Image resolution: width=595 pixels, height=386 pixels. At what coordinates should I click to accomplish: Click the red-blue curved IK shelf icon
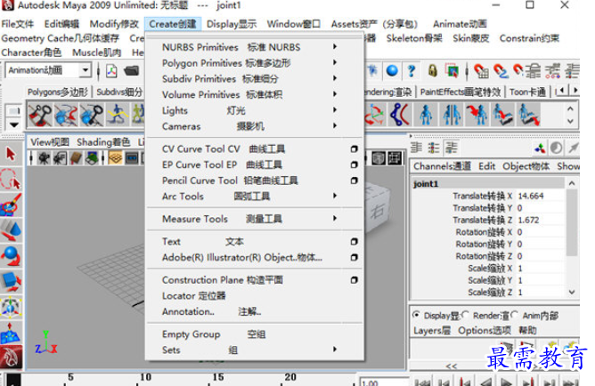(x=400, y=115)
